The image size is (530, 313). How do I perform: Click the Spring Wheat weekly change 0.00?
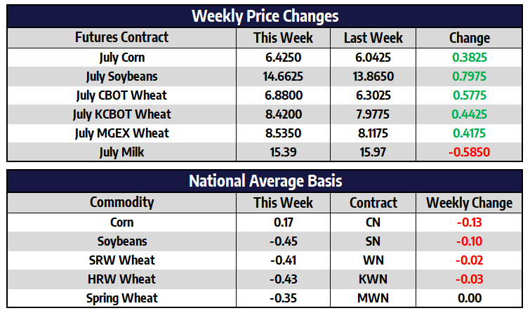pos(470,298)
